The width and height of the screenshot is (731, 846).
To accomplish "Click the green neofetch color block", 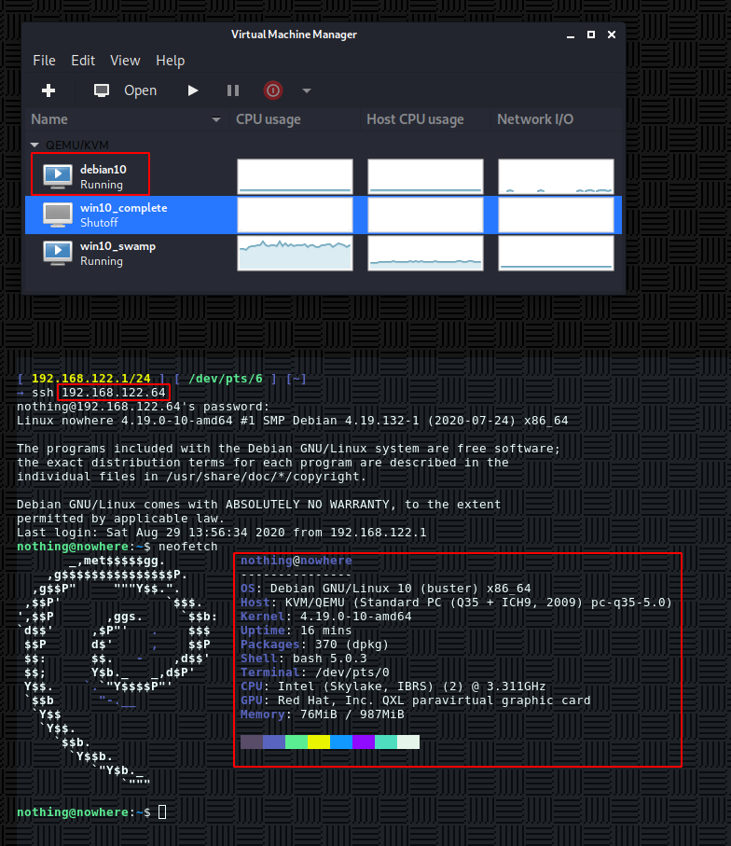I will coord(297,742).
